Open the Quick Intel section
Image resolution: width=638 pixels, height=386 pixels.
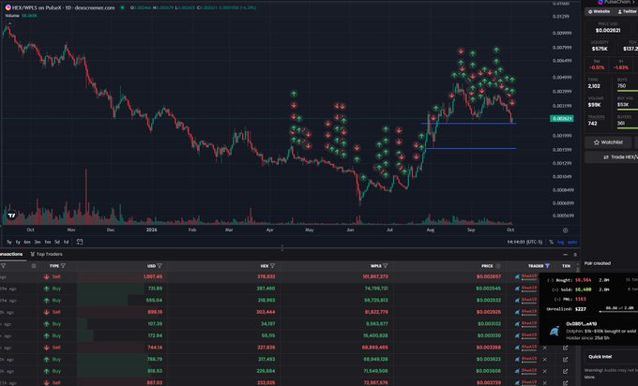[x=600, y=357]
